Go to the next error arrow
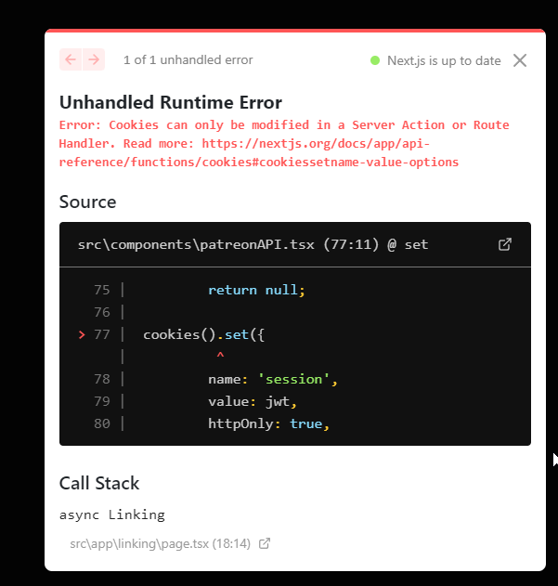The width and height of the screenshot is (558, 586). (x=93, y=59)
